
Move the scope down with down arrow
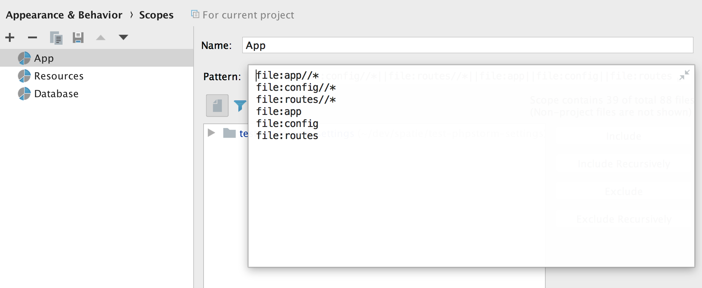pos(123,37)
